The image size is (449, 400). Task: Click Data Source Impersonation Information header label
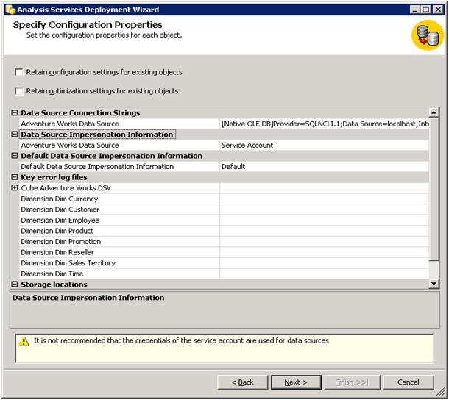pyautogui.click(x=97, y=135)
